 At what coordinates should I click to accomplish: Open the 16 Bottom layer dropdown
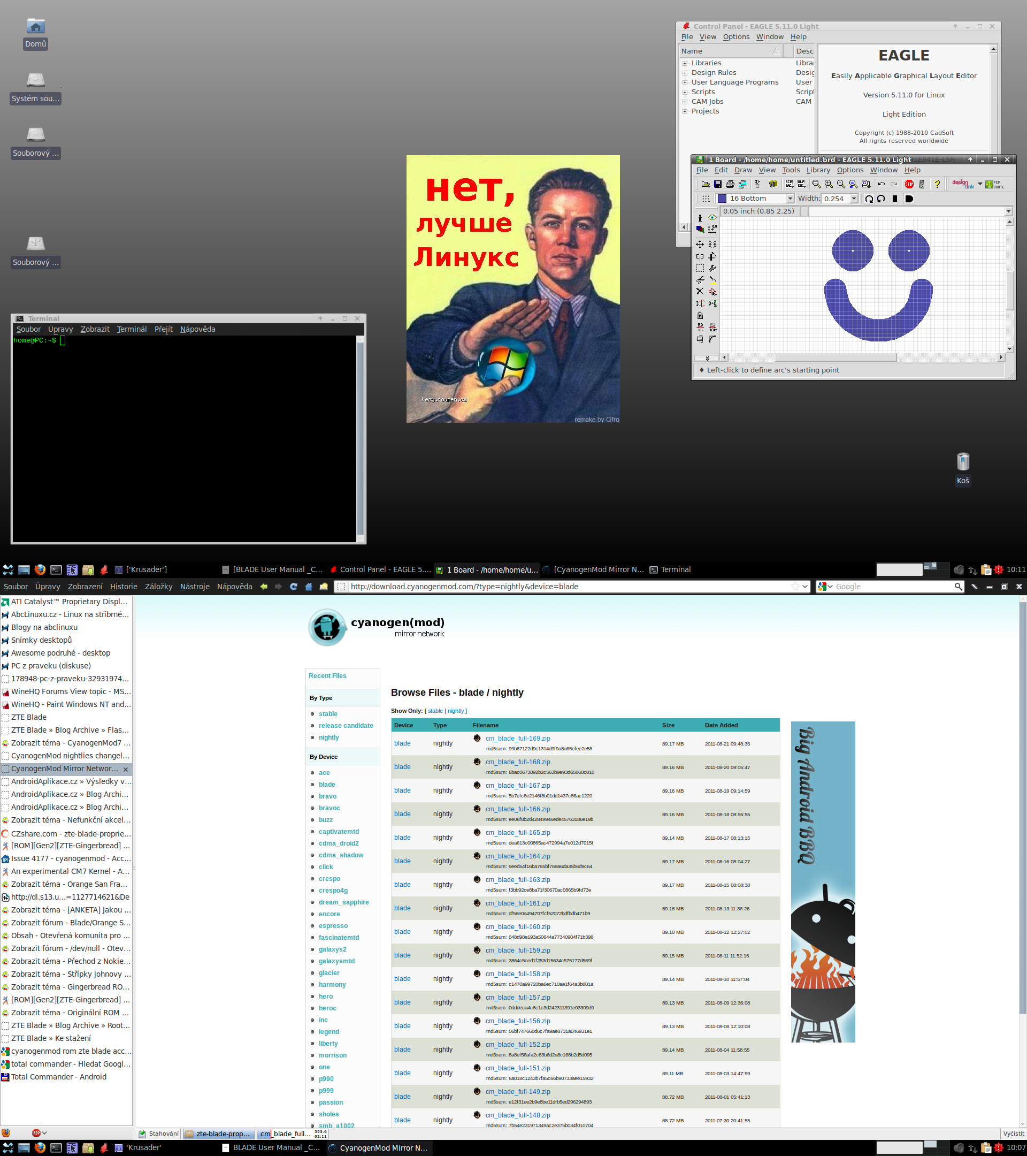(x=790, y=199)
